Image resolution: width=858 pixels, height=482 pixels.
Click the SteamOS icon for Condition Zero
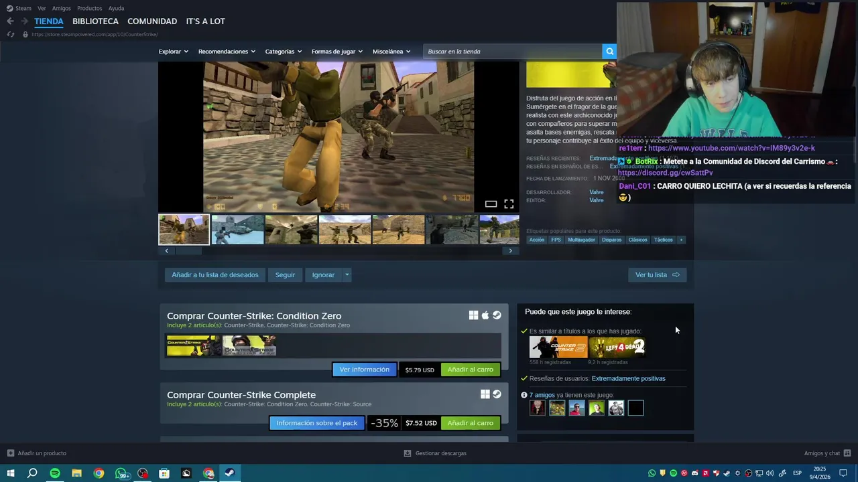coord(497,315)
